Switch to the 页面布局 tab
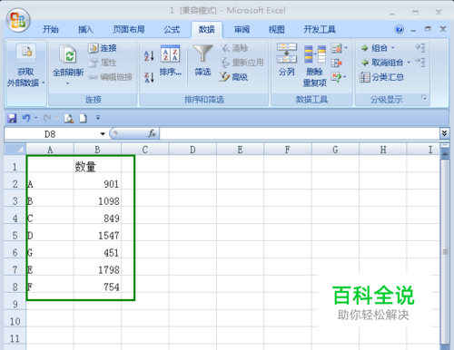Viewport: 454px width, 350px height. point(129,30)
